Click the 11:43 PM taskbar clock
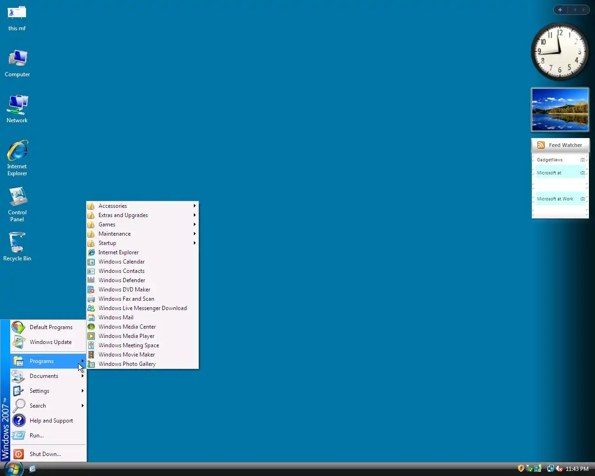The width and height of the screenshot is (595, 476). click(577, 469)
